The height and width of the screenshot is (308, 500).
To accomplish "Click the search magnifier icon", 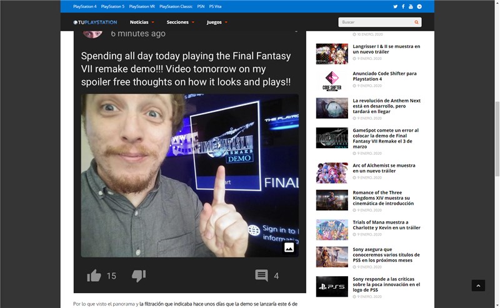I will (416, 22).
